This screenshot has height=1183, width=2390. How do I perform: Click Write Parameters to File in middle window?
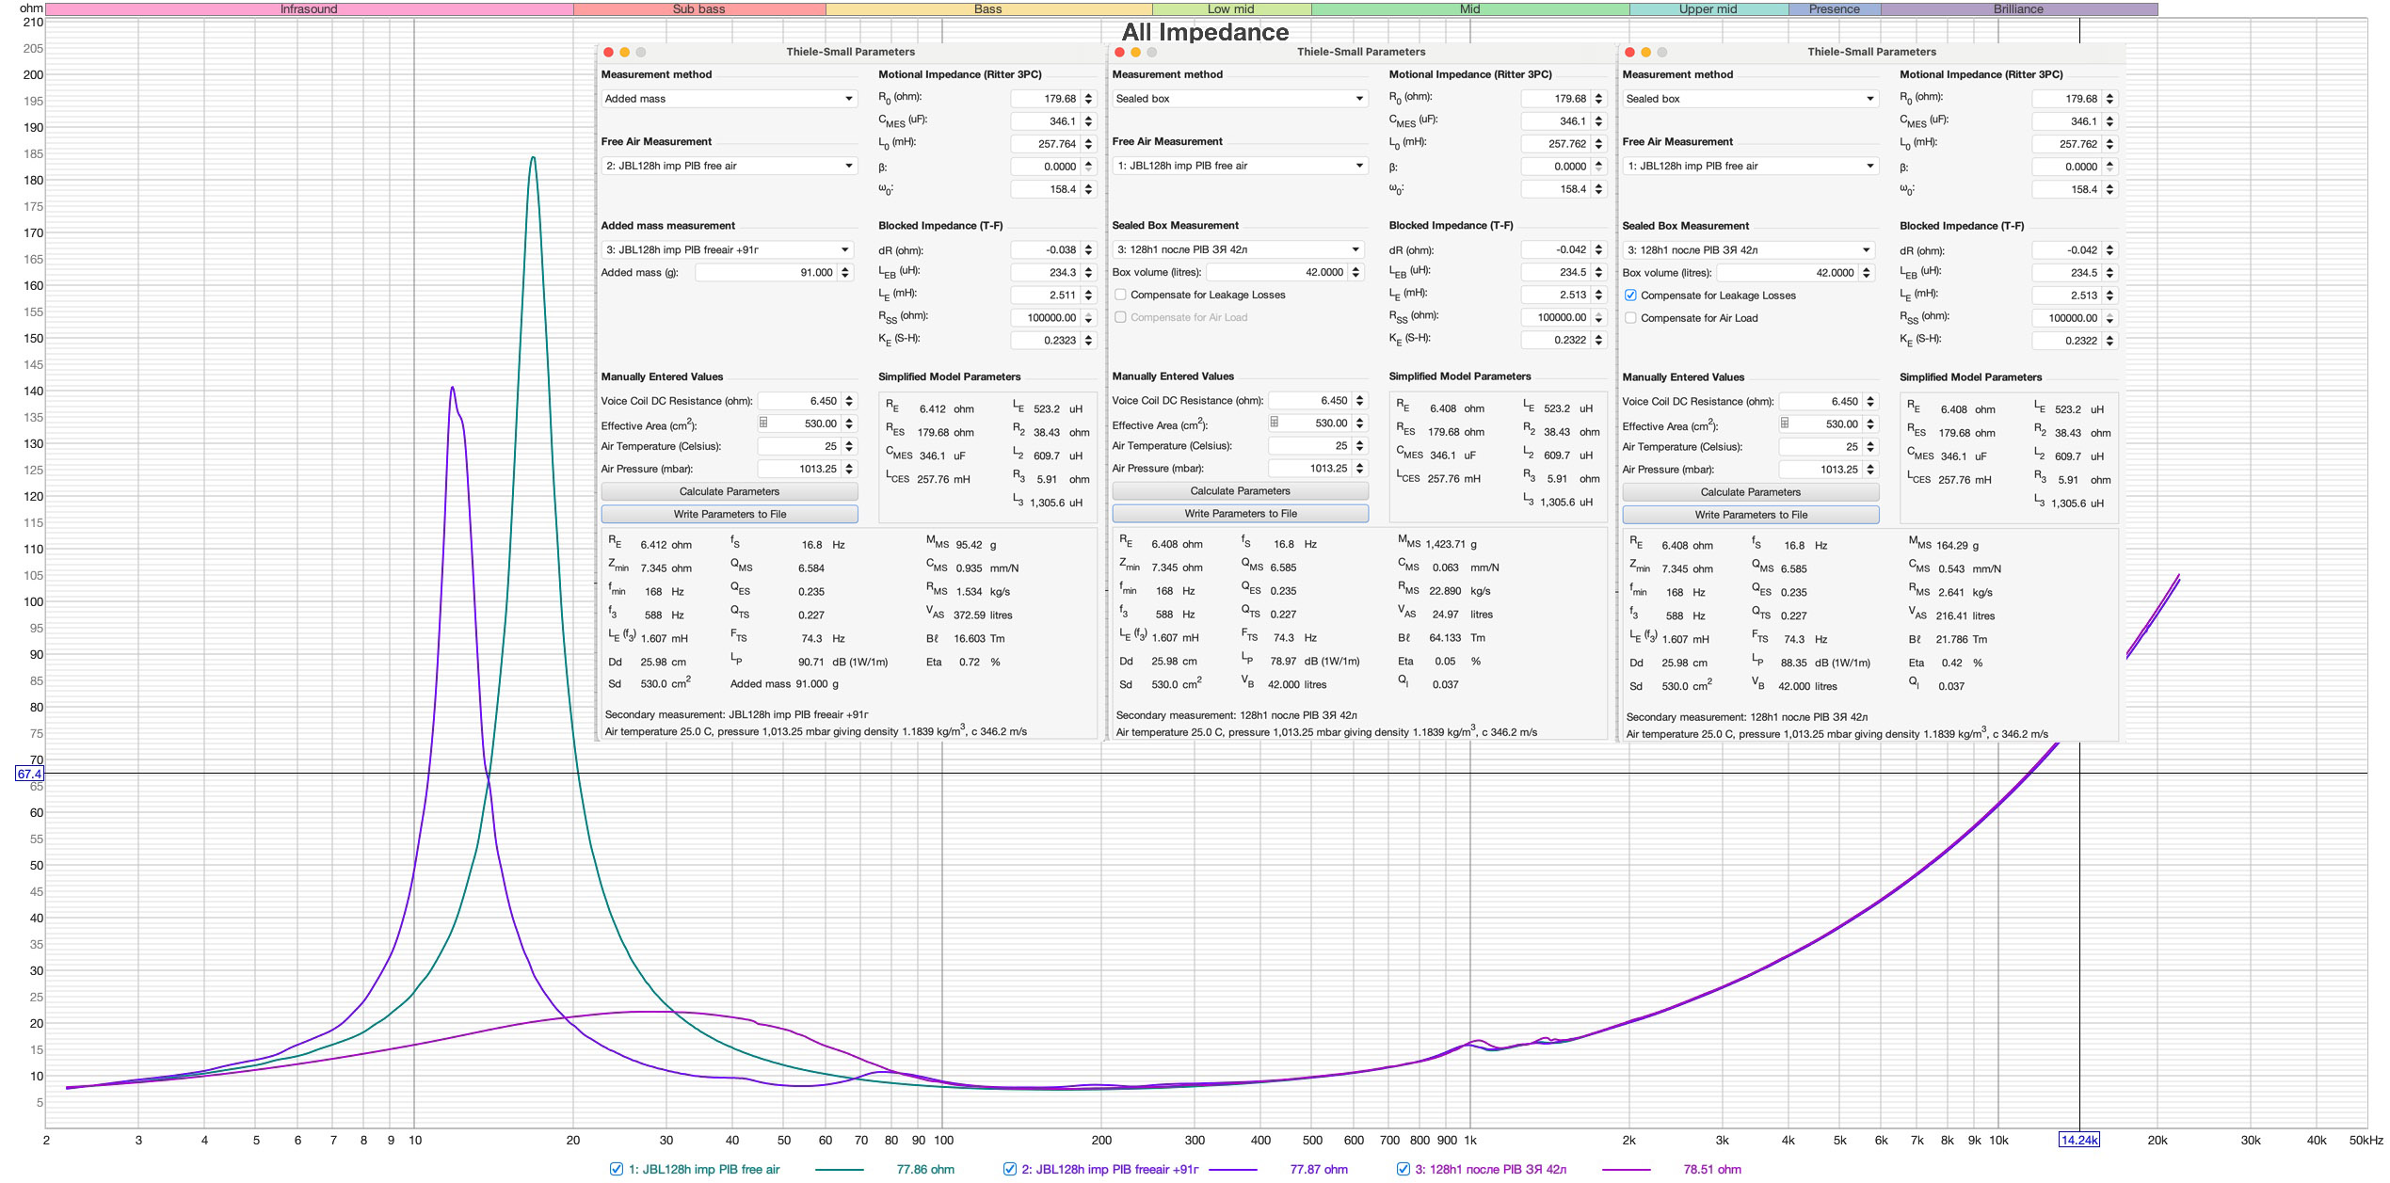[x=1240, y=513]
